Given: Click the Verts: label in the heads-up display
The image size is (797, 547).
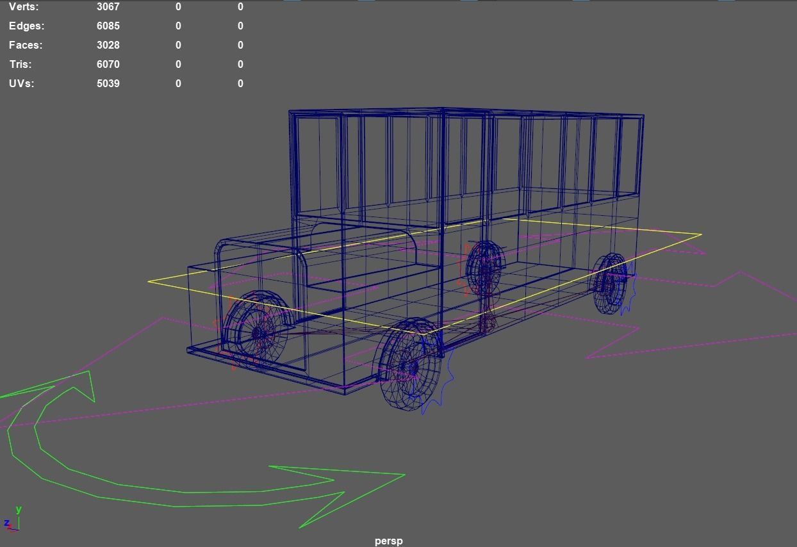Looking at the screenshot, I should pos(24,7).
